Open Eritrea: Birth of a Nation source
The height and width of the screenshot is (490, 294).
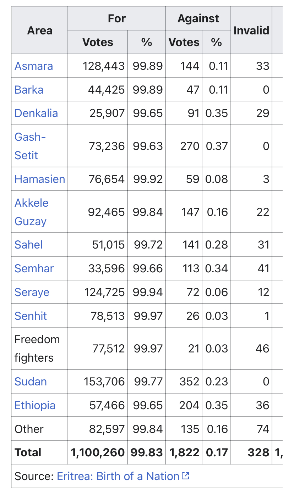click(118, 476)
